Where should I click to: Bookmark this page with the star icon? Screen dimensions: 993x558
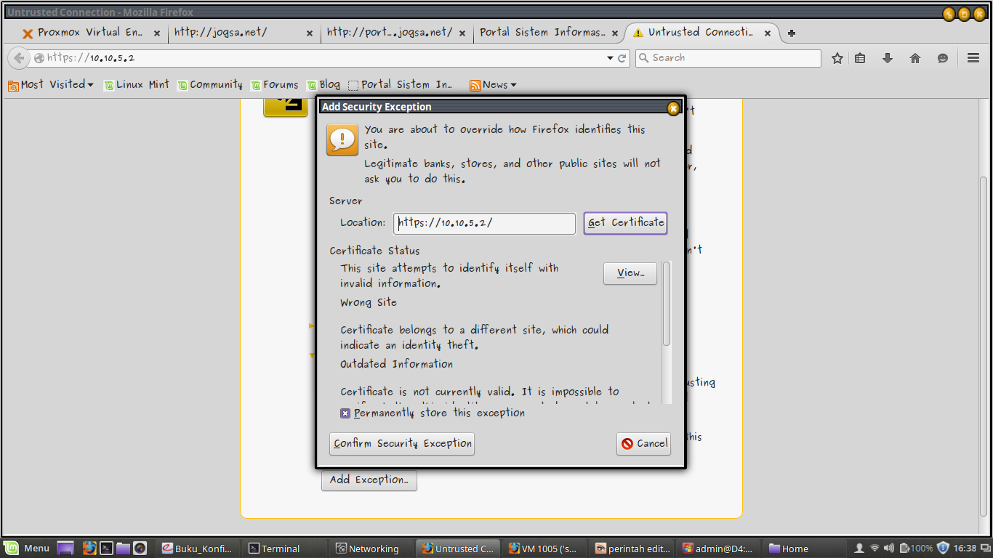point(837,58)
